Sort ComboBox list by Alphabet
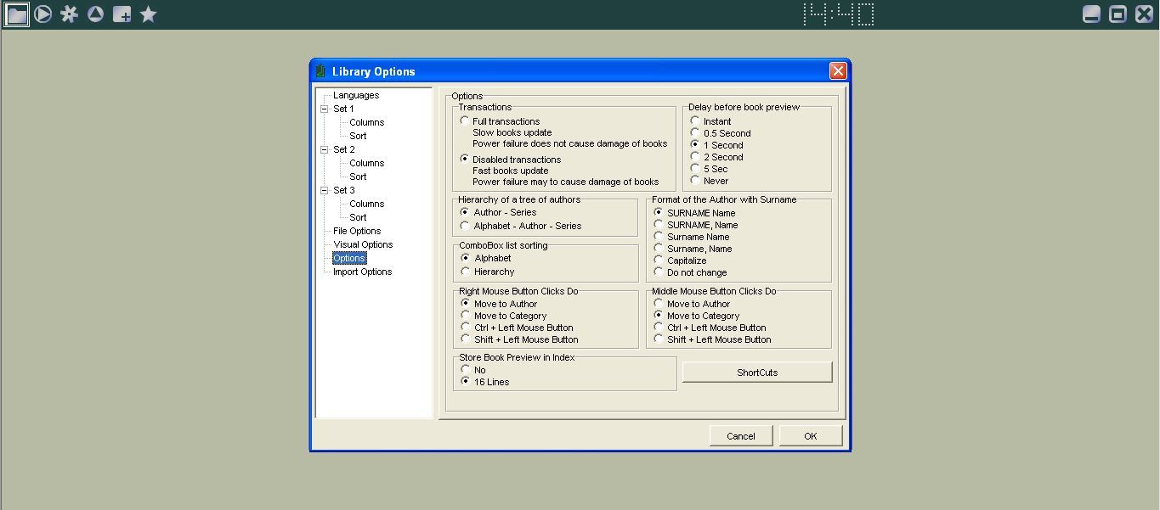This screenshot has height=510, width=1160. (465, 258)
